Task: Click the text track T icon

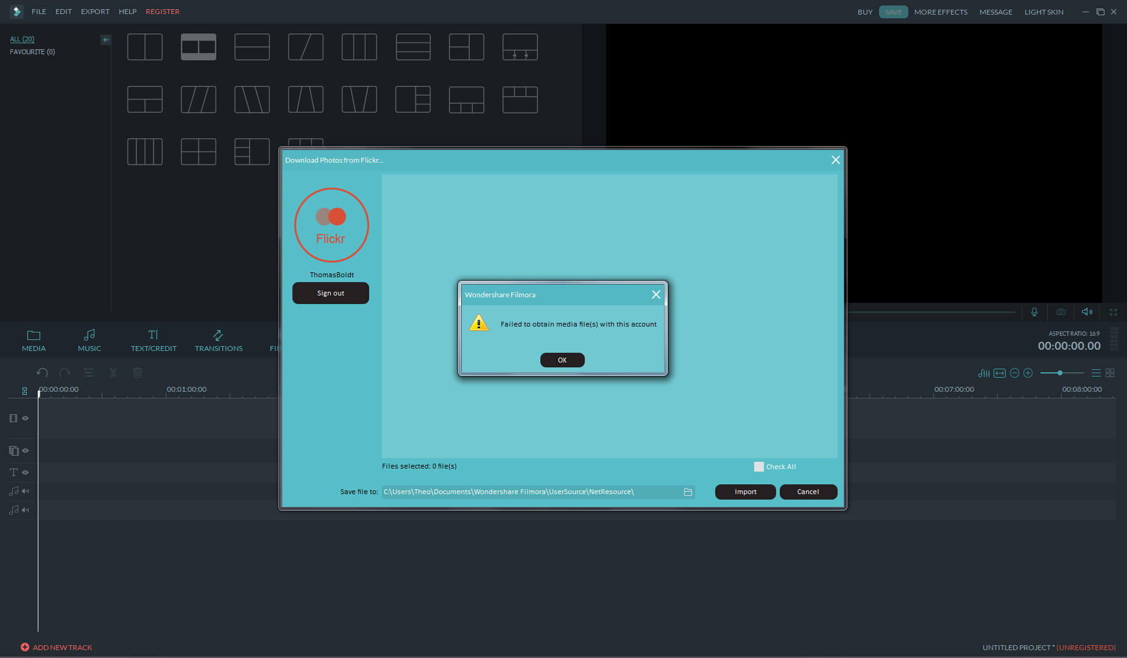Action: [13, 472]
